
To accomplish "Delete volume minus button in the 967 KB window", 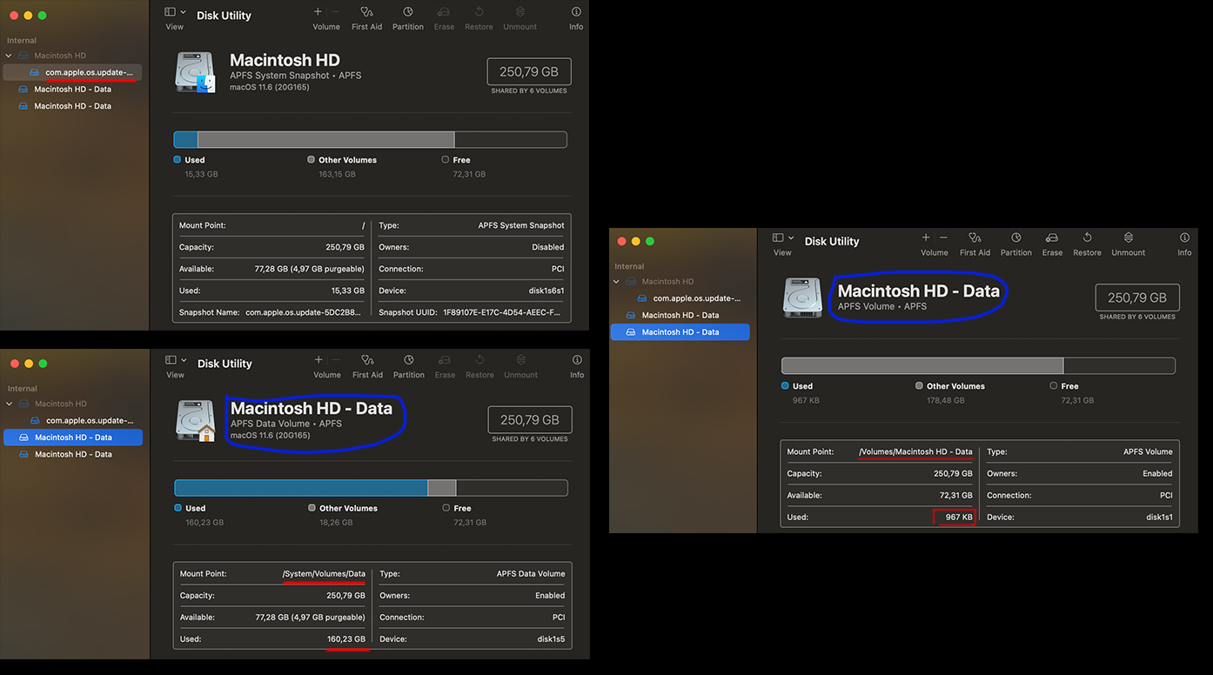I will tap(943, 237).
